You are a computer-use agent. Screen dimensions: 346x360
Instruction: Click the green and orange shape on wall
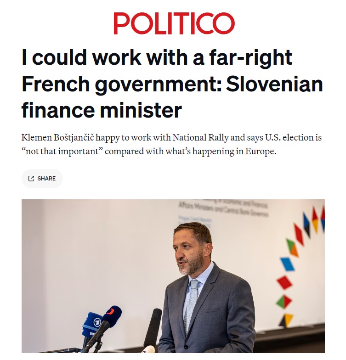(x=292, y=247)
